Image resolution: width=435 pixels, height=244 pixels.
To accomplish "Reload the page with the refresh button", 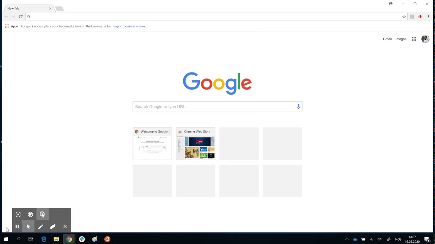I will [21, 17].
